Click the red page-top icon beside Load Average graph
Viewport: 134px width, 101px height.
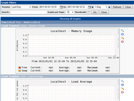122,92
